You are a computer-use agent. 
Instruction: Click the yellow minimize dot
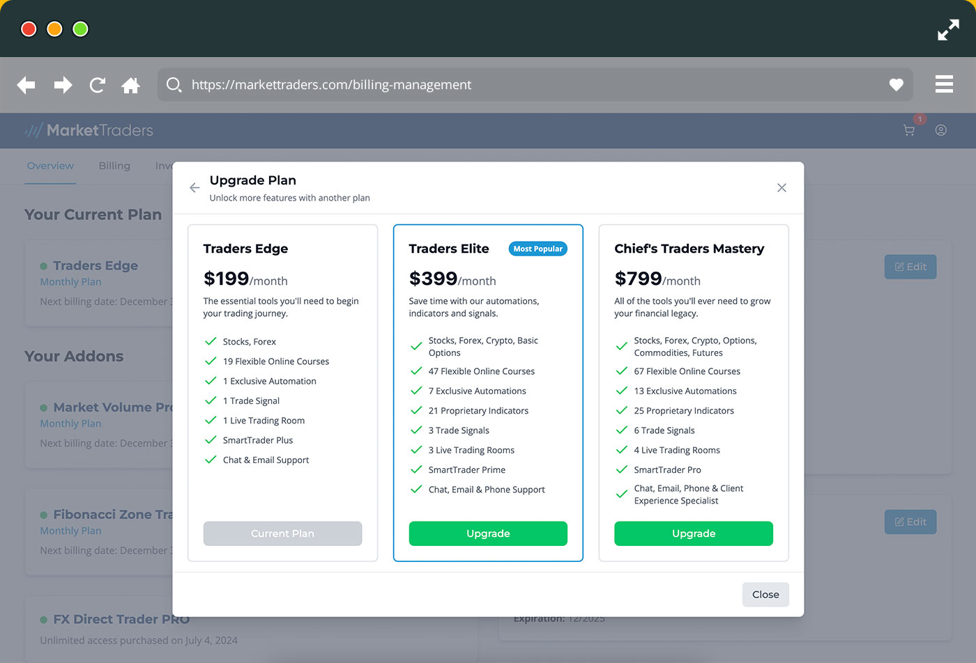click(54, 29)
